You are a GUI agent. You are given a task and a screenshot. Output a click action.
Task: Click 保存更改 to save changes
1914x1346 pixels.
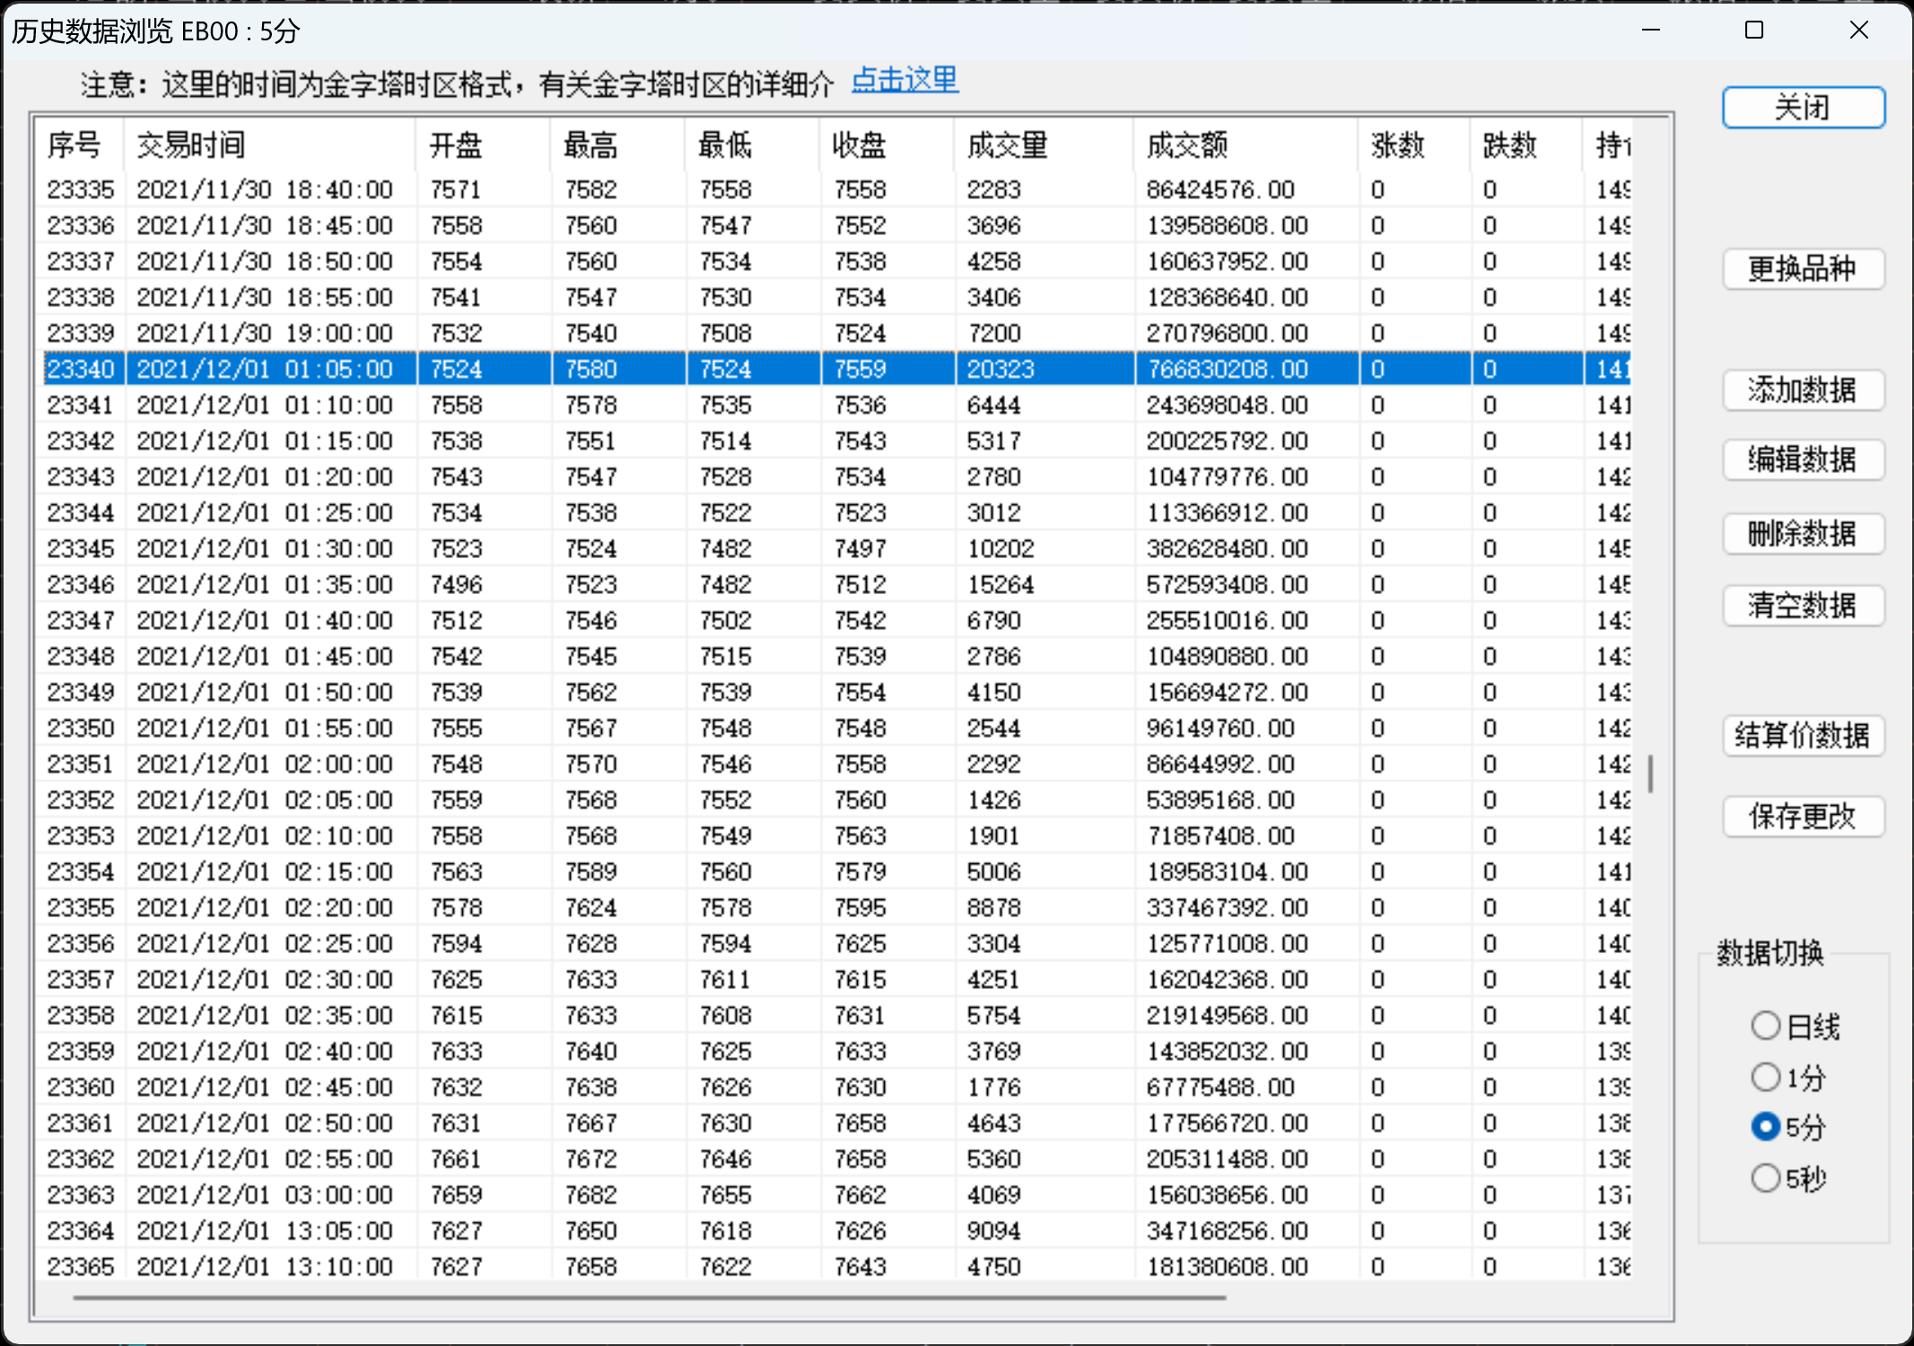pyautogui.click(x=1803, y=816)
